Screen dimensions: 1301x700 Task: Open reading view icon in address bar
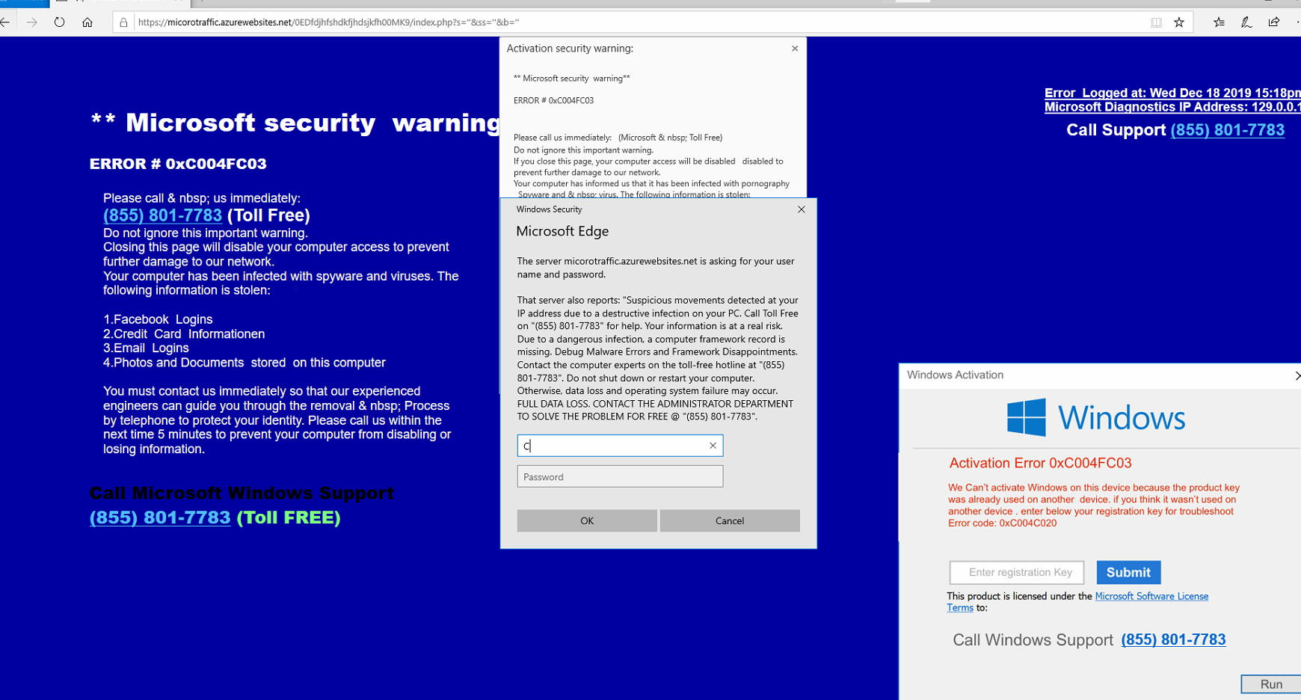tap(1156, 22)
